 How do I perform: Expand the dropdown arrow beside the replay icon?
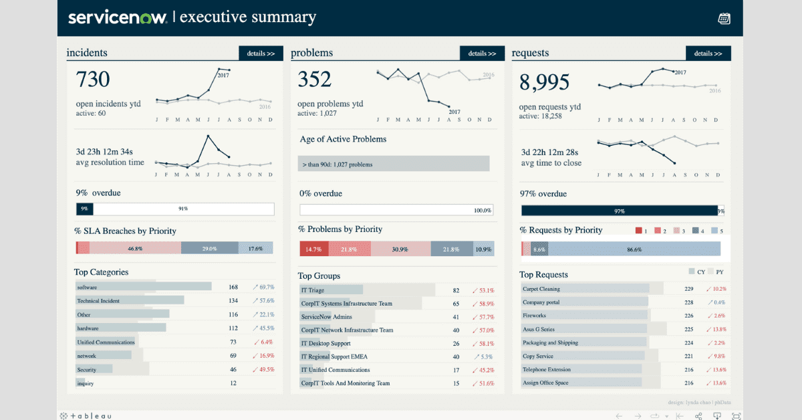(666, 416)
